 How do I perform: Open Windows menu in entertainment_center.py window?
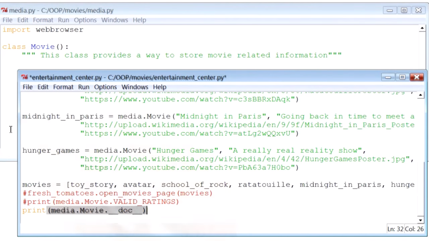(x=135, y=87)
